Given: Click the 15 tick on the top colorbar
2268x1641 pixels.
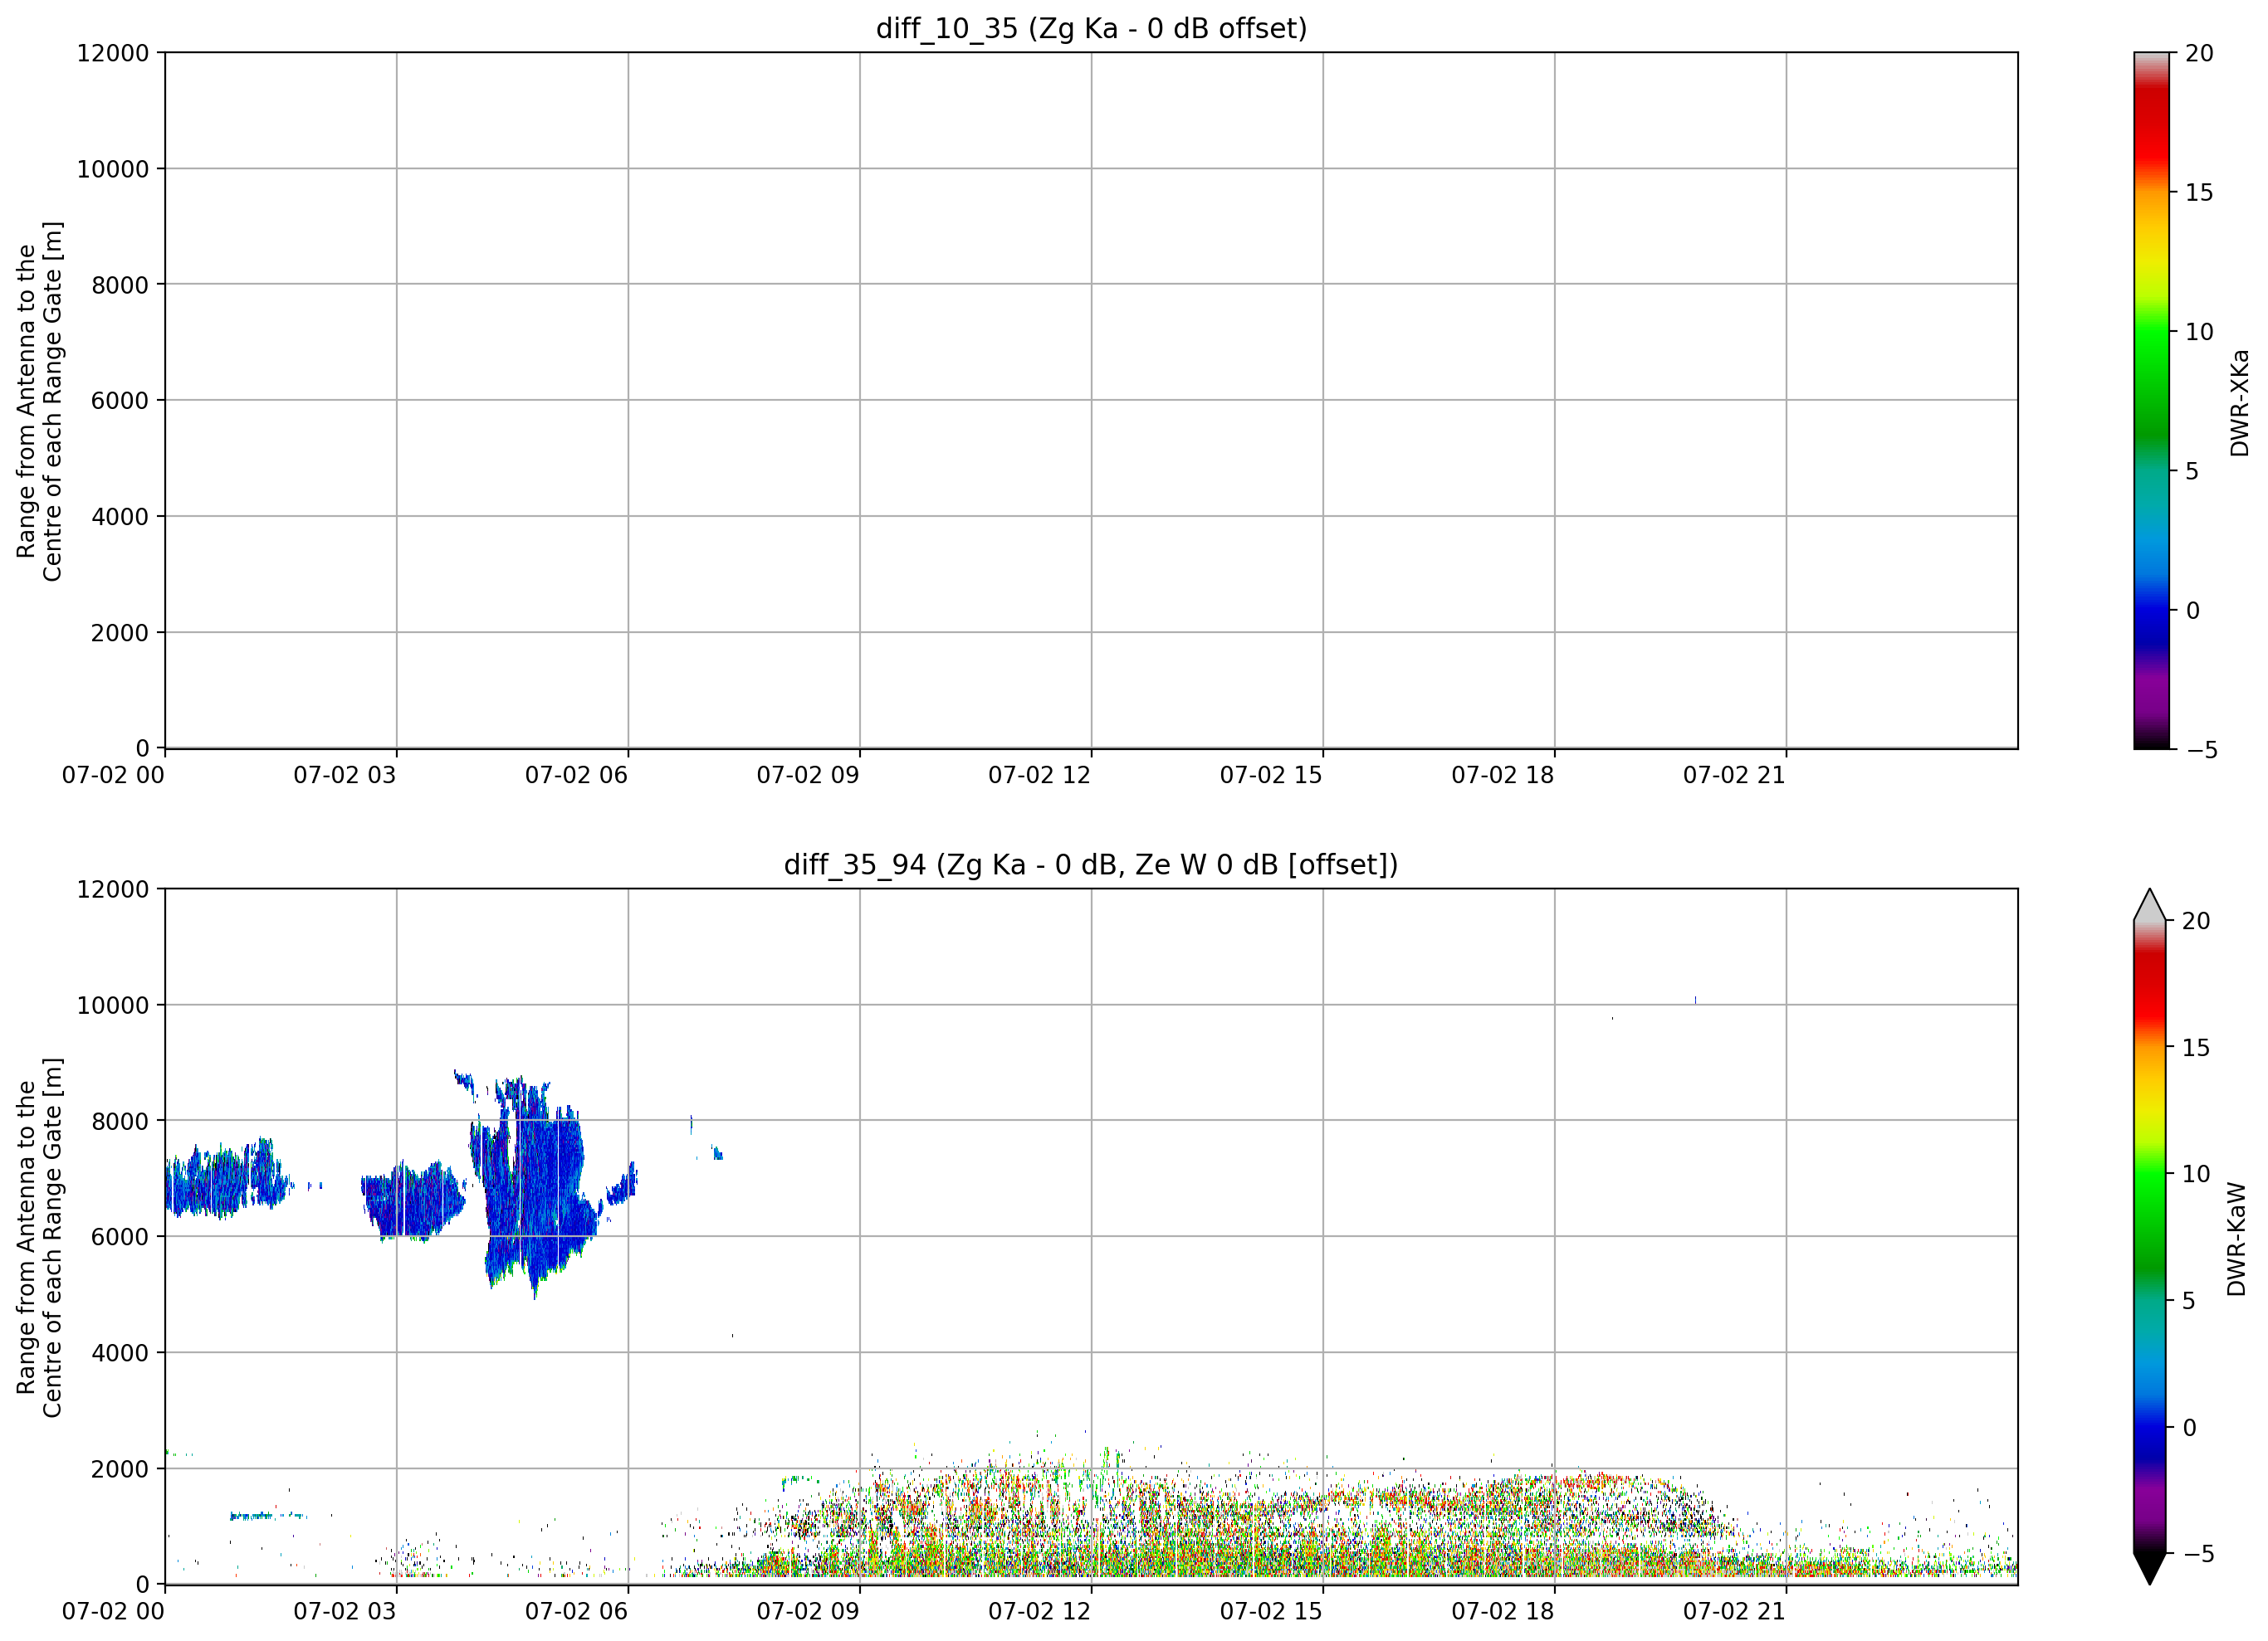Looking at the screenshot, I should tap(2200, 192).
